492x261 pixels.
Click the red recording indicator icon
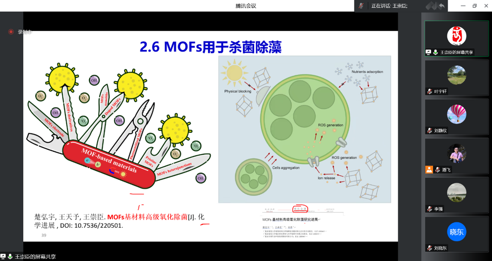[11, 32]
